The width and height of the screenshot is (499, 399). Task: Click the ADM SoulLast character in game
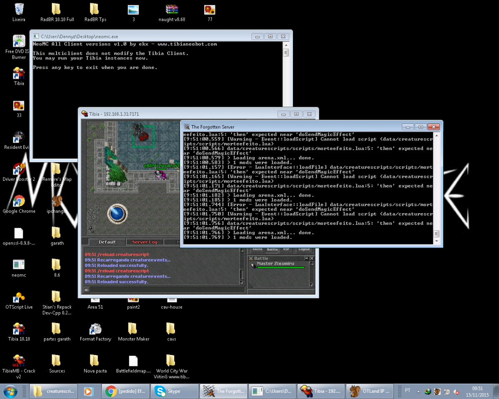161,175
